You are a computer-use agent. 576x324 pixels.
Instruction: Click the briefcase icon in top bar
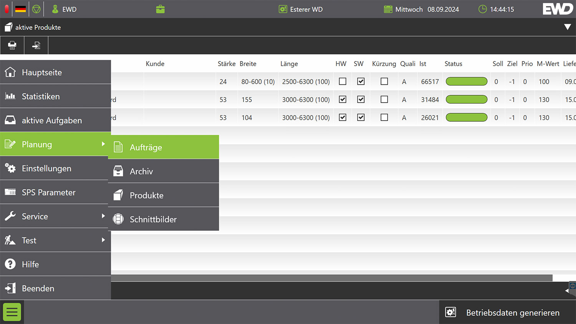161,9
